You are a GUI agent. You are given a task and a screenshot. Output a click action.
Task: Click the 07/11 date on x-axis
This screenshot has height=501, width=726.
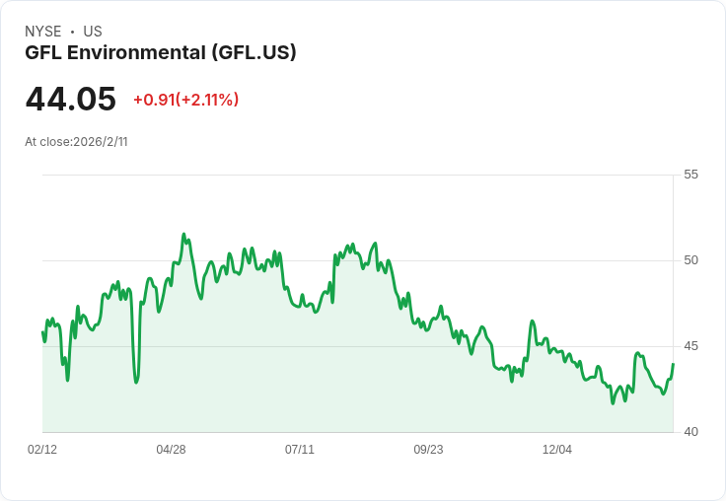pos(300,449)
